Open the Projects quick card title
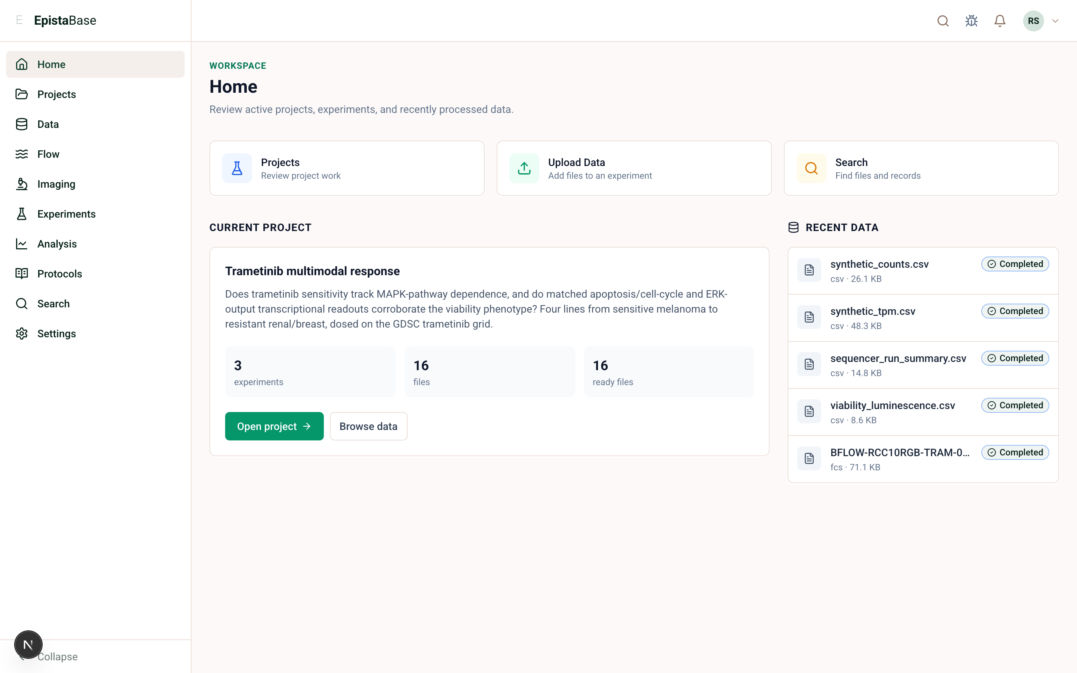The image size is (1077, 673). (x=280, y=163)
